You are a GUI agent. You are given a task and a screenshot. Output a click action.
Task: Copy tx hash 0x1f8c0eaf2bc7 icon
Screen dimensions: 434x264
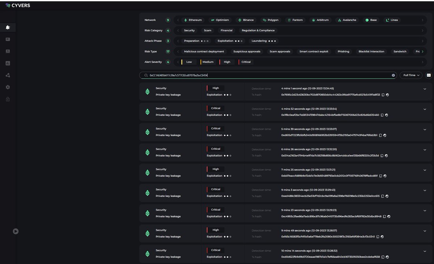(382, 115)
